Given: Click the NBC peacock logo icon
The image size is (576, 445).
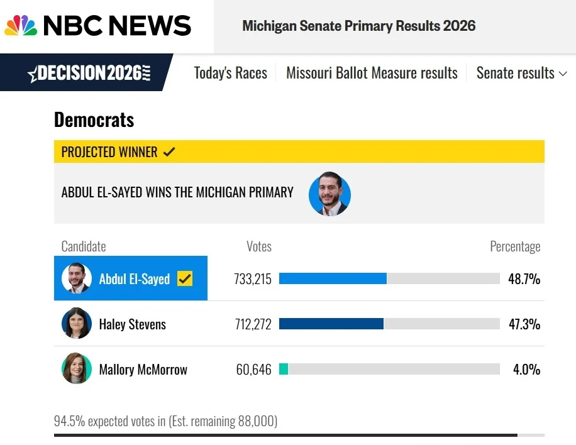Looking at the screenshot, I should click(21, 25).
